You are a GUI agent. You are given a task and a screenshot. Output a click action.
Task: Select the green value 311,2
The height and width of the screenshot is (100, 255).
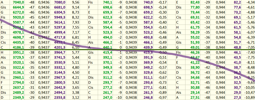pyautogui.click(x=108, y=77)
